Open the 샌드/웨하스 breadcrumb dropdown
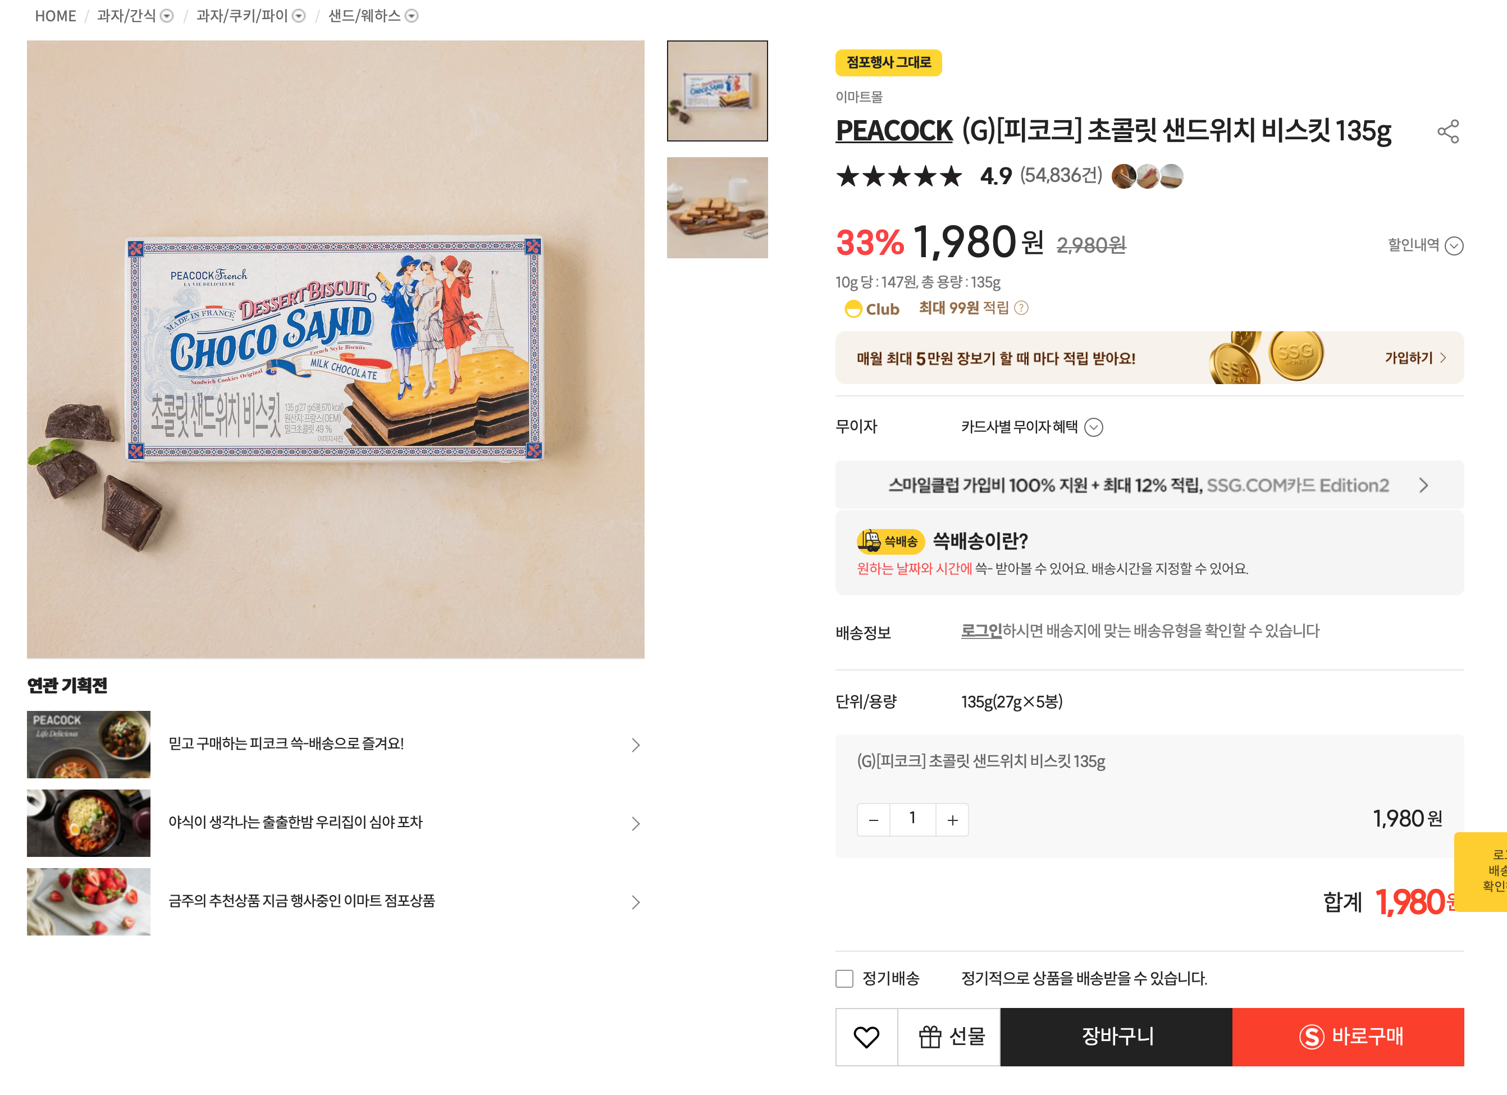This screenshot has height=1095, width=1507. point(412,16)
